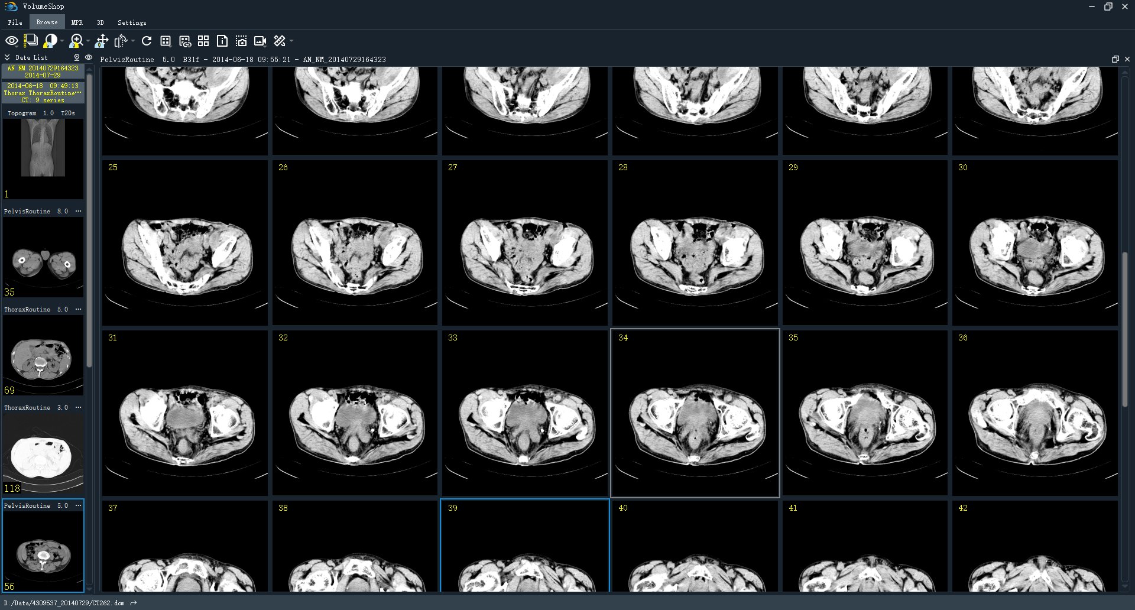1135x610 pixels.
Task: Close the PelvisRoutine viewer panel
Action: 1127,59
